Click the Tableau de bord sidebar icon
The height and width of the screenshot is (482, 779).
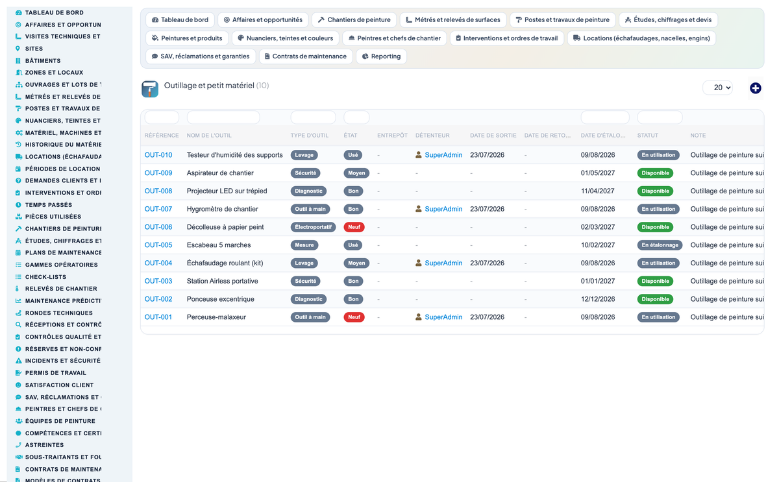(18, 12)
